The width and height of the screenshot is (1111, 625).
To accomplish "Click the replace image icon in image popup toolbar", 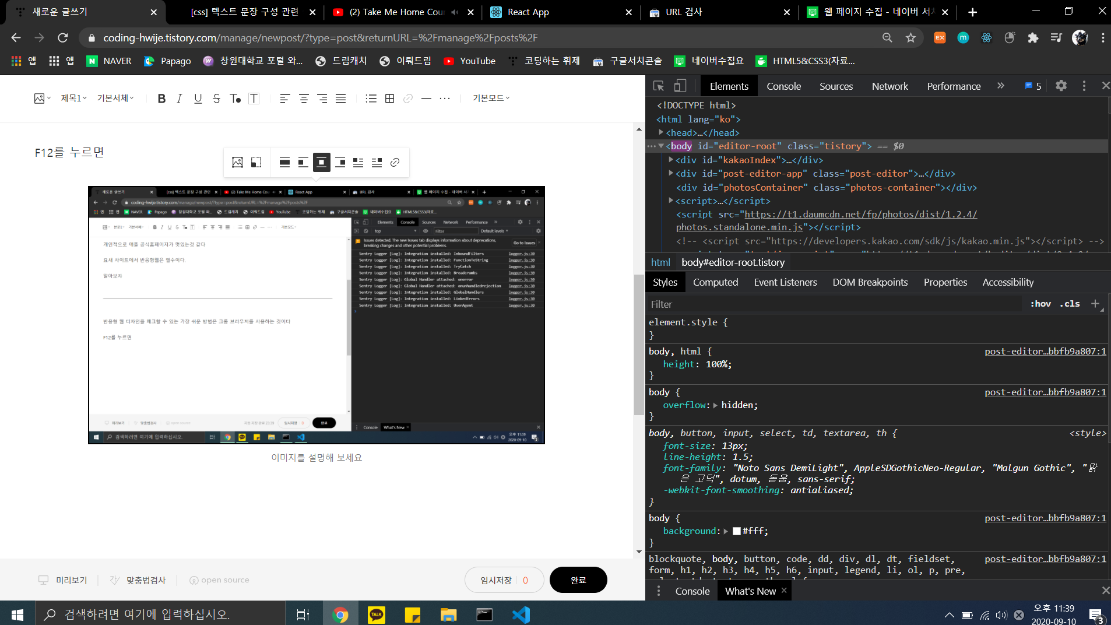I will click(237, 162).
